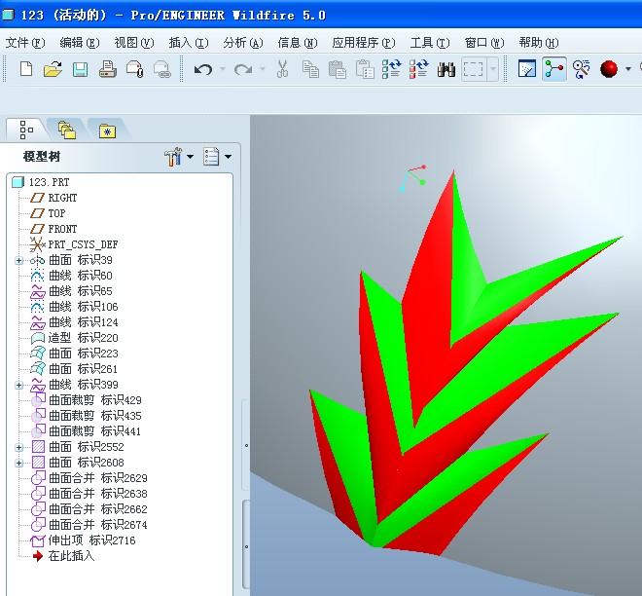Open the 信息(N) menu

tap(298, 43)
